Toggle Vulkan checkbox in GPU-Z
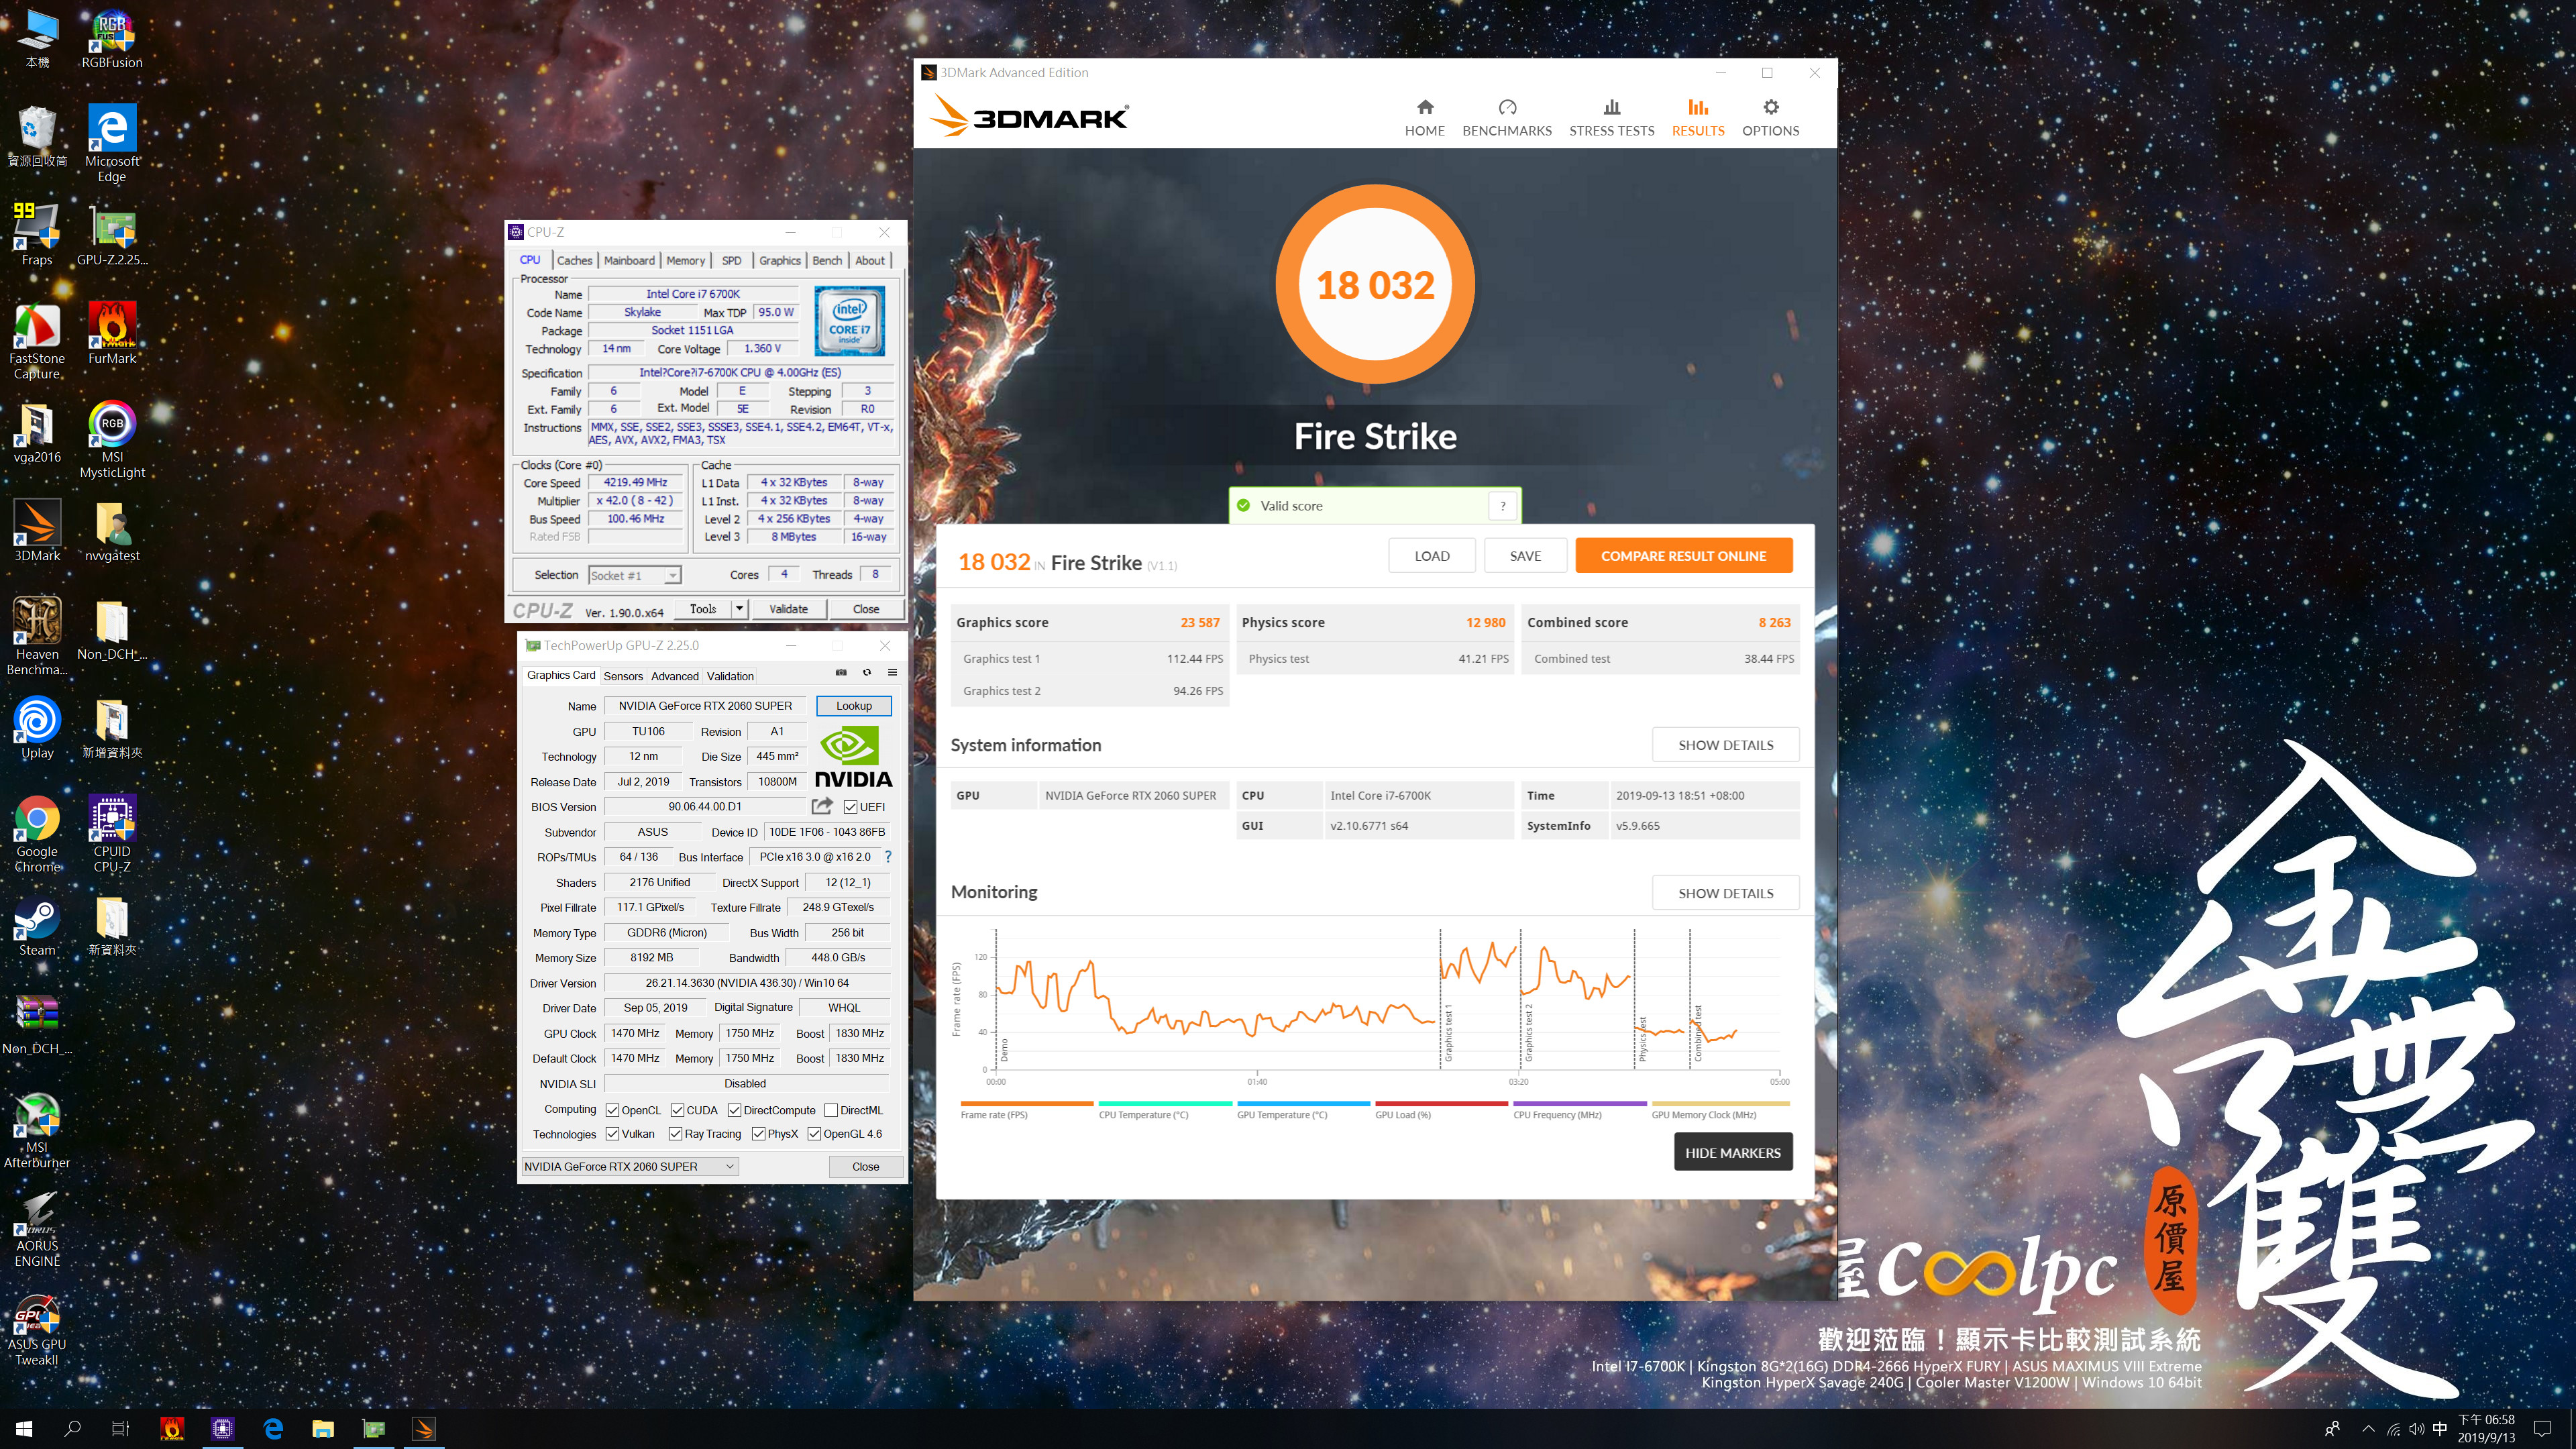Image resolution: width=2576 pixels, height=1449 pixels. [x=612, y=1134]
